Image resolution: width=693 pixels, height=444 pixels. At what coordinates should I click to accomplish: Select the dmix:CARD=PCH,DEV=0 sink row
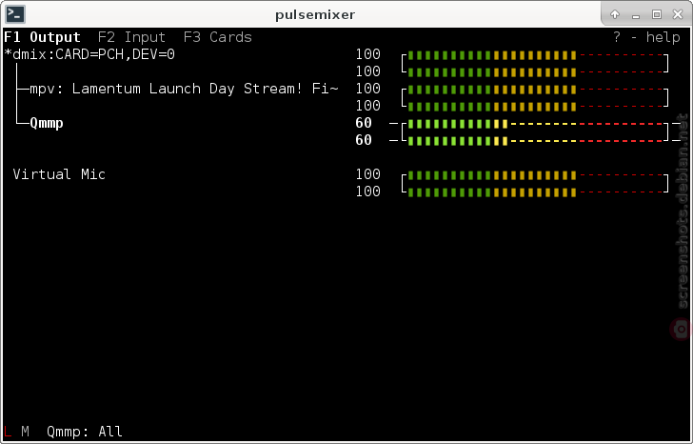pos(89,54)
